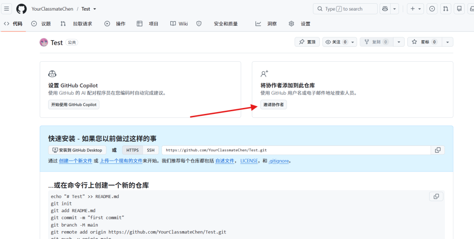Click the 将协作者添加到此仓库 heading
This screenshot has width=474, height=239.
coord(288,85)
